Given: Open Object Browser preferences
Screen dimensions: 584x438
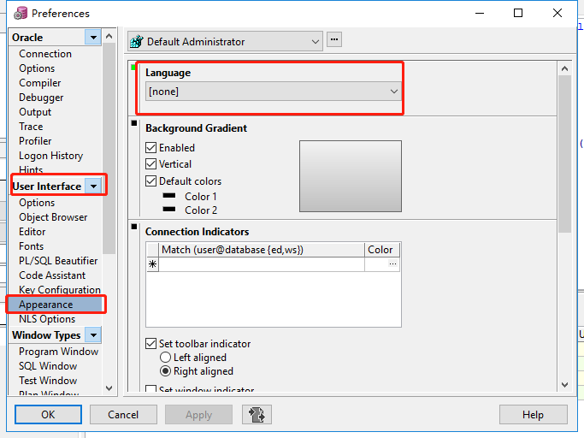Looking at the screenshot, I should tap(53, 217).
